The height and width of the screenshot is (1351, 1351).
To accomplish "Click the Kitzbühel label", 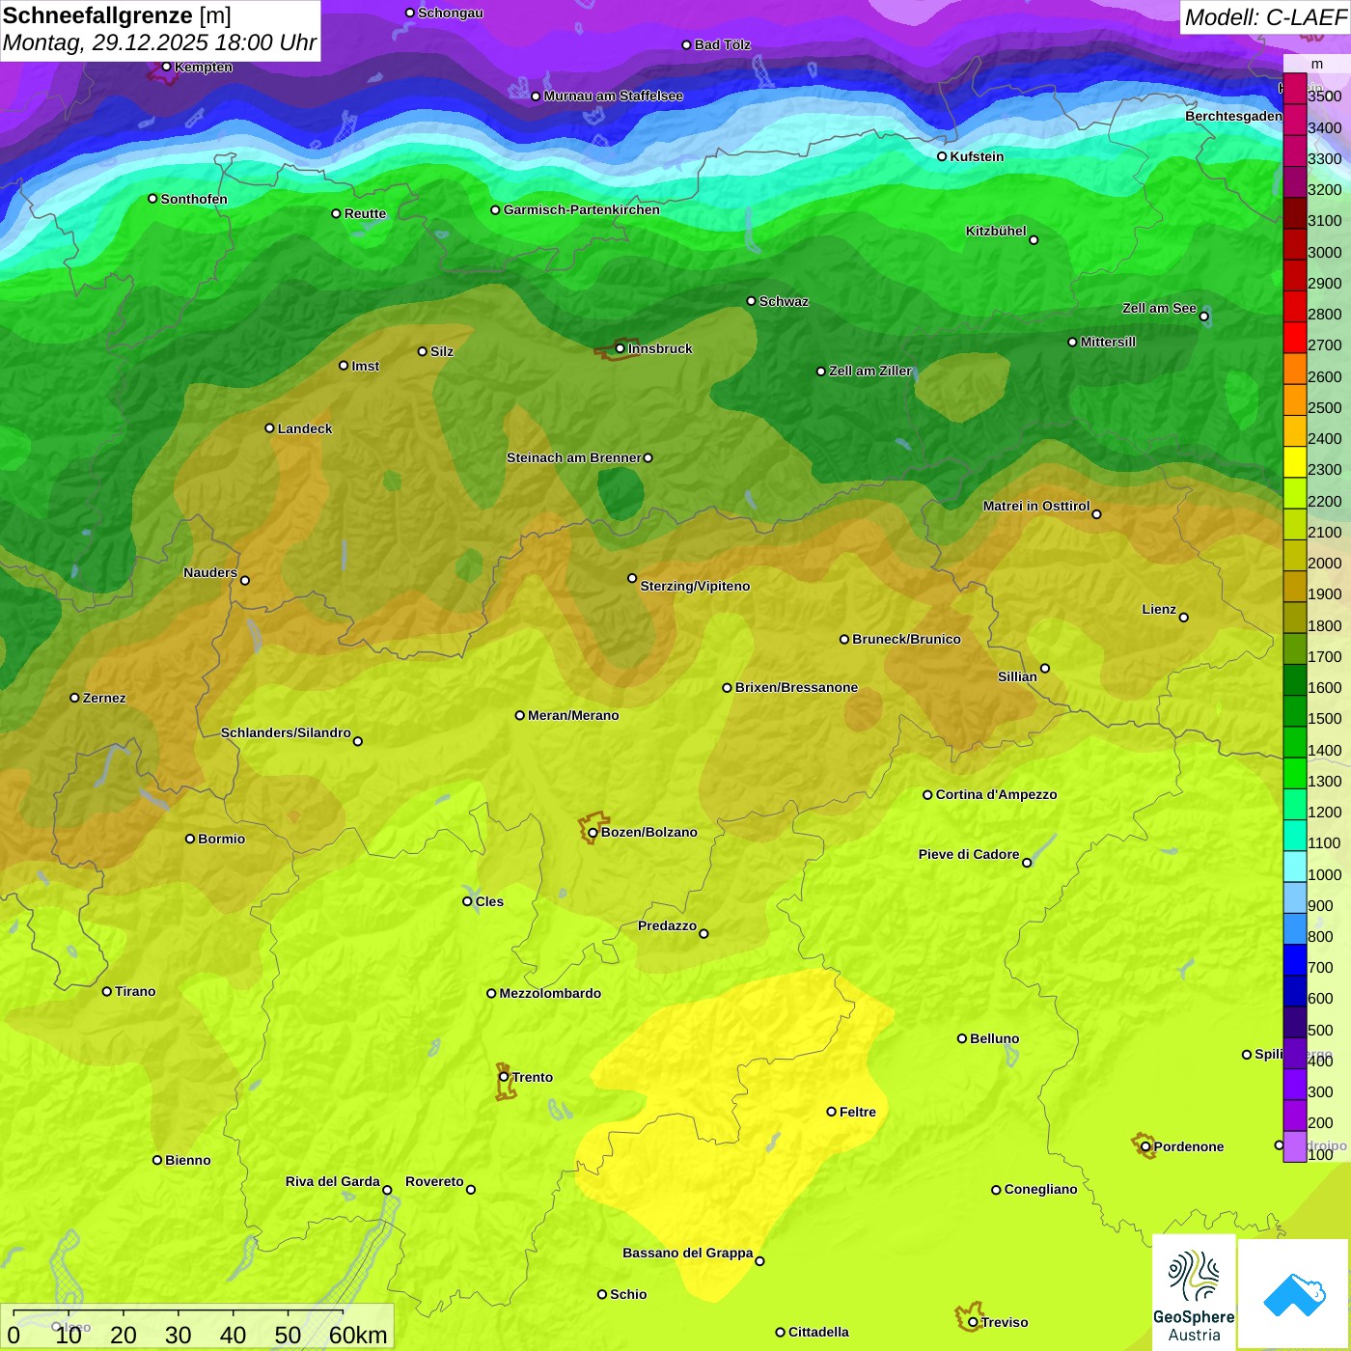I will 996,231.
